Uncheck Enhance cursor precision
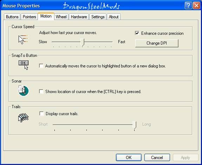202x165 pixels. point(137,33)
